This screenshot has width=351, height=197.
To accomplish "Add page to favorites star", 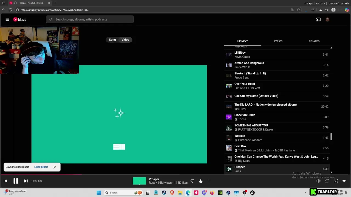I will coord(298,10).
